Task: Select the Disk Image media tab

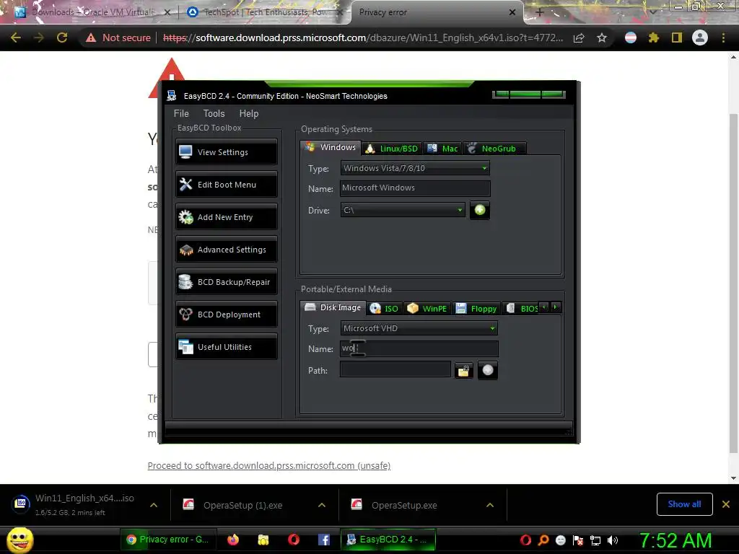Action: click(333, 307)
